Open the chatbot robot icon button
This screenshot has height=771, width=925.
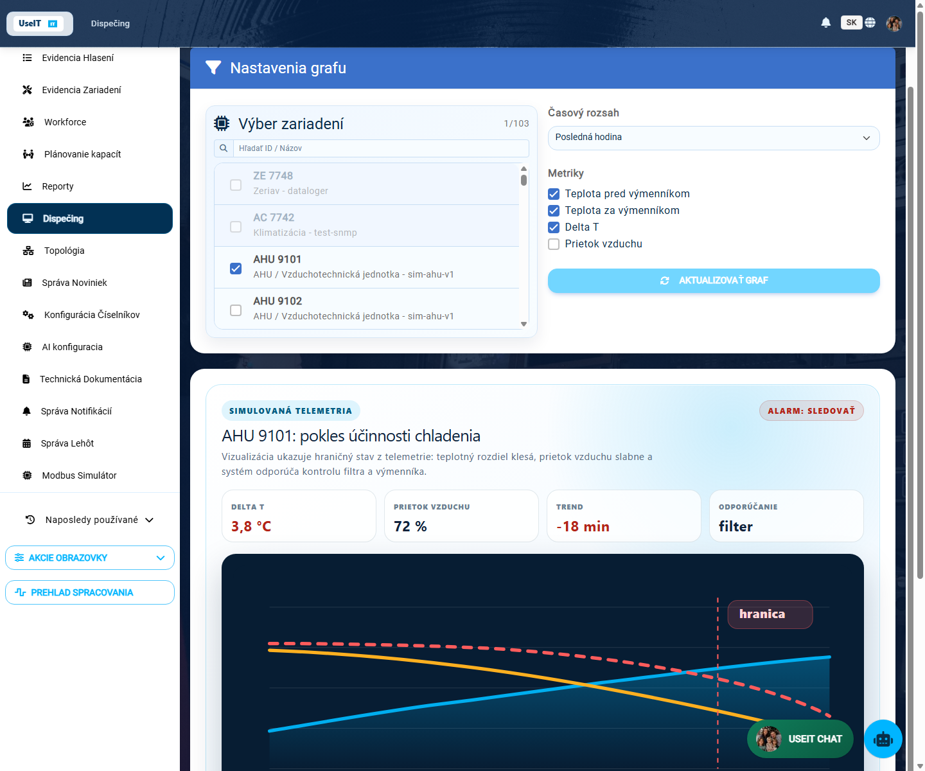point(883,739)
